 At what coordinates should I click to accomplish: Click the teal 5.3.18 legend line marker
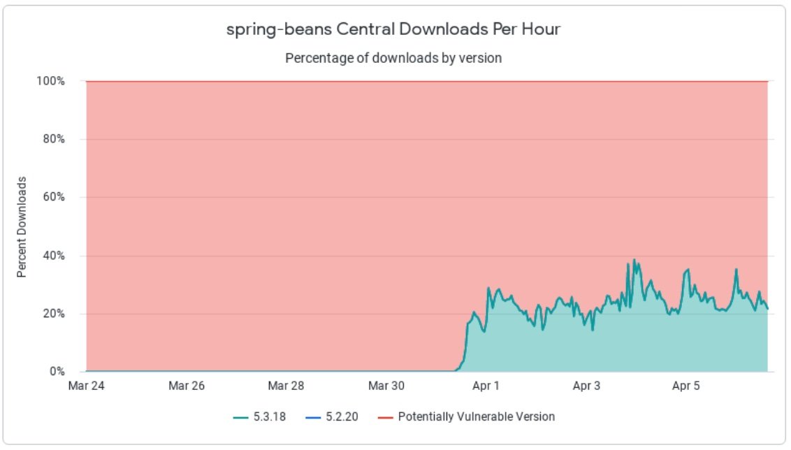(240, 417)
